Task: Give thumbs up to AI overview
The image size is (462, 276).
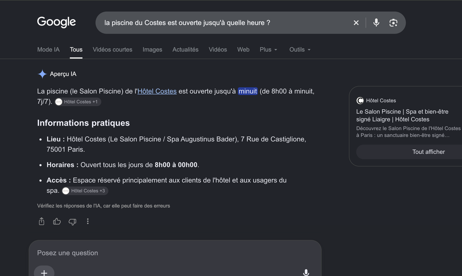Action: (57, 221)
